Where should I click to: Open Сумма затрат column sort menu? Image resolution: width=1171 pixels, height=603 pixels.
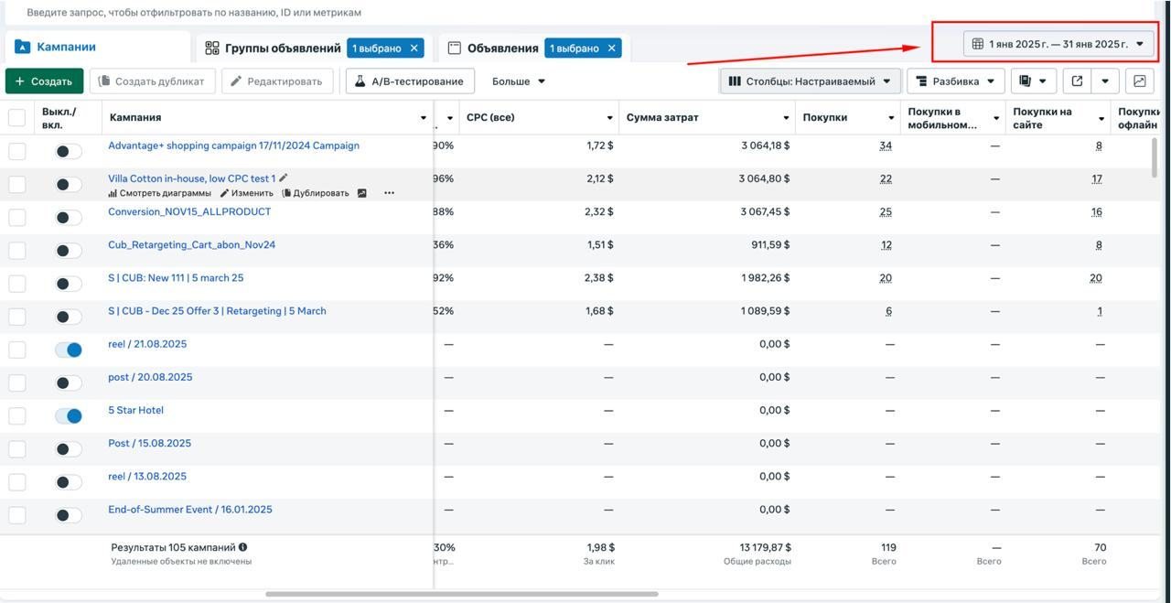tap(786, 118)
